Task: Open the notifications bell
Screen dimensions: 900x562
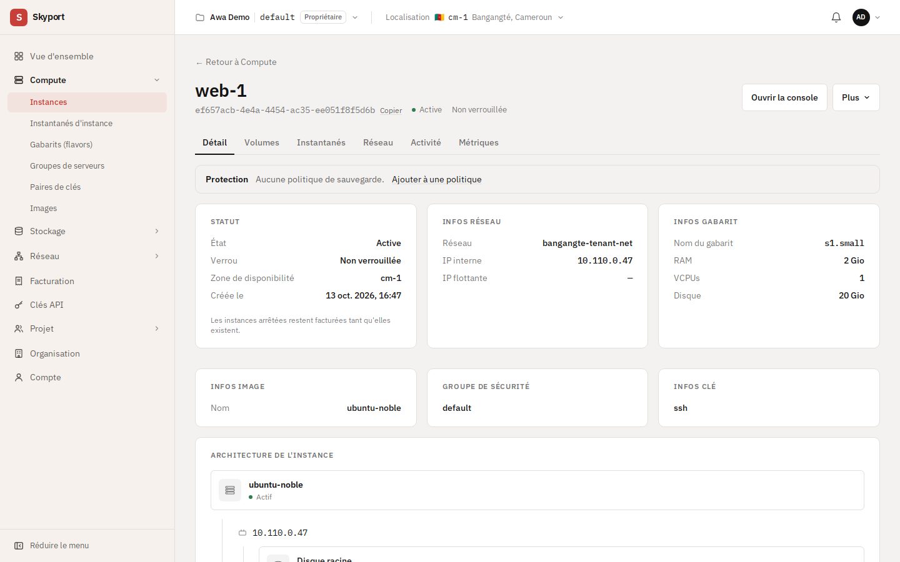Action: [836, 17]
